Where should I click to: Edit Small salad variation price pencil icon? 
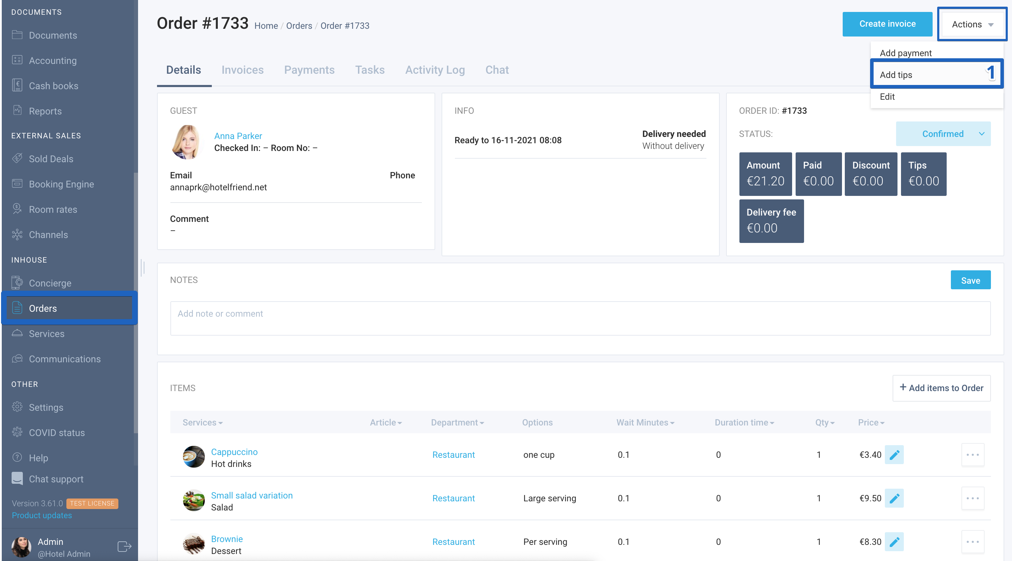coord(894,498)
